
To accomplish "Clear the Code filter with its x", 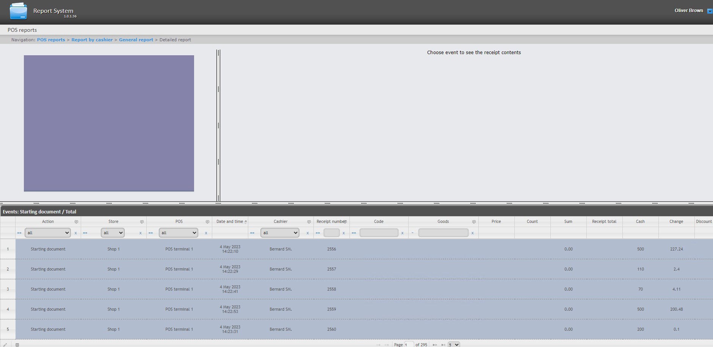I will pos(402,233).
